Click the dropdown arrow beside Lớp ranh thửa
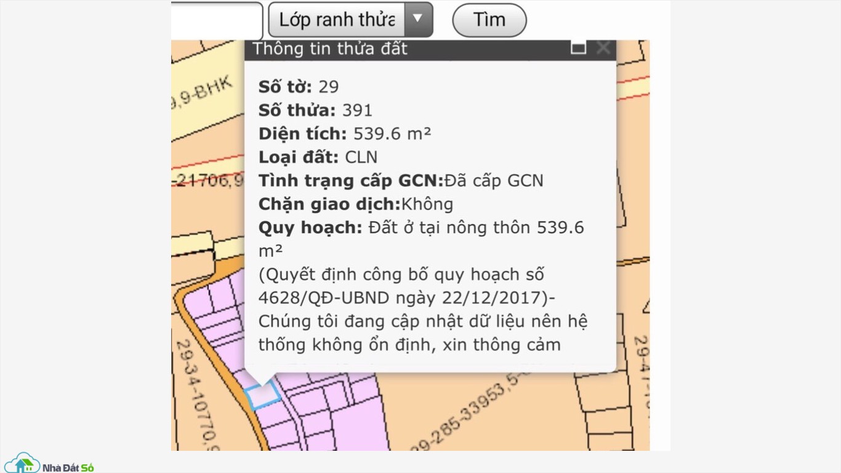This screenshot has width=841, height=473. click(x=418, y=19)
